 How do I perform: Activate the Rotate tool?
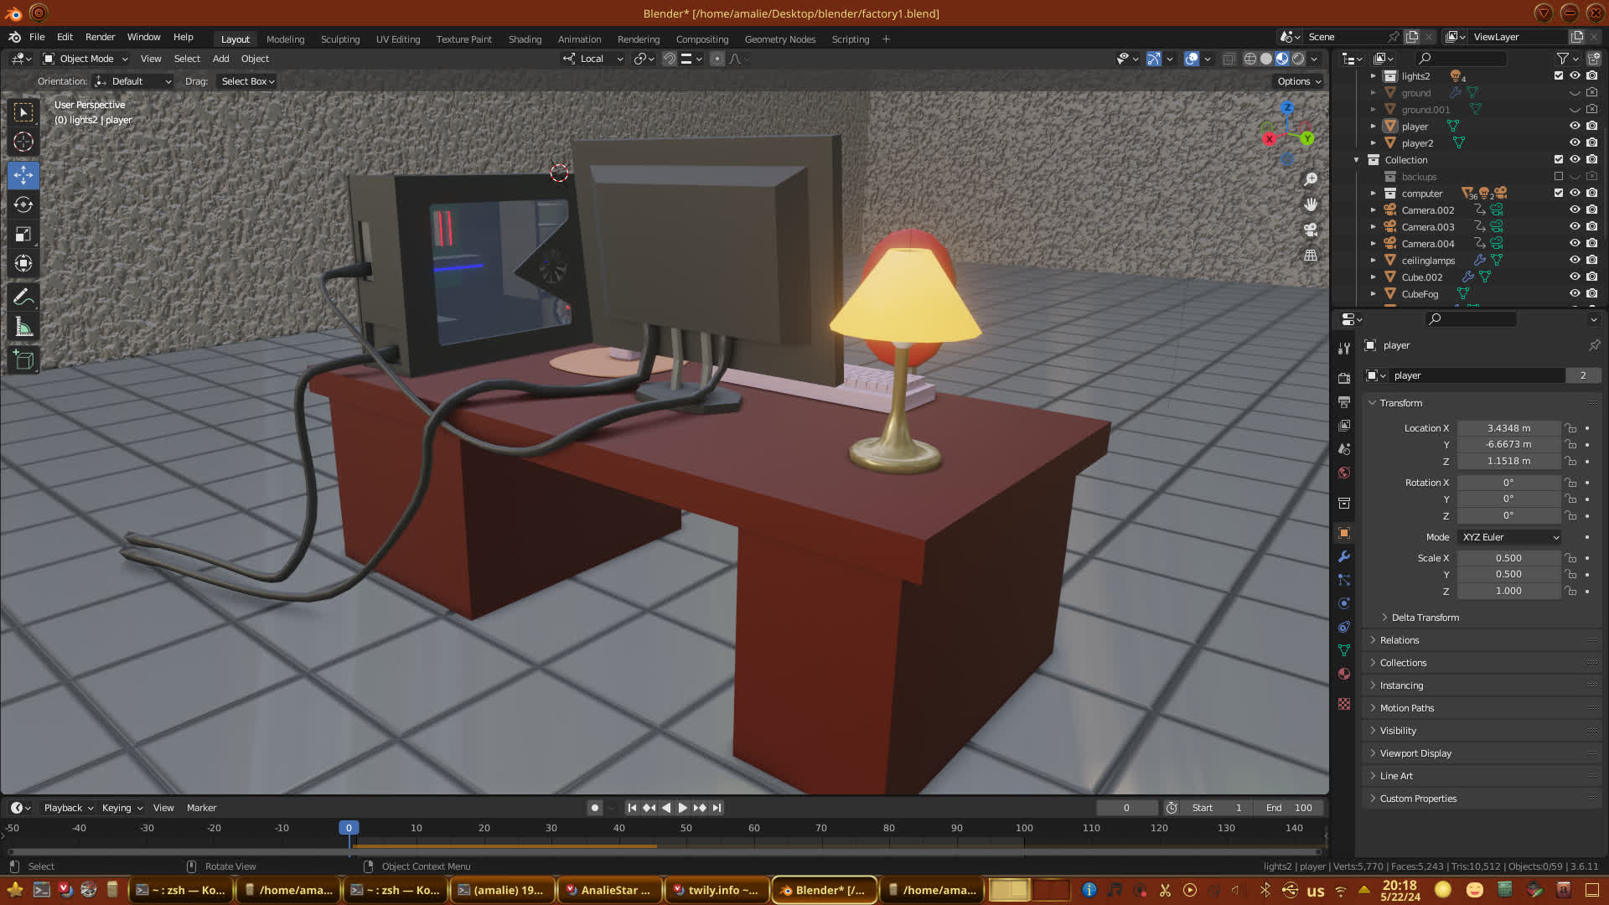point(23,204)
